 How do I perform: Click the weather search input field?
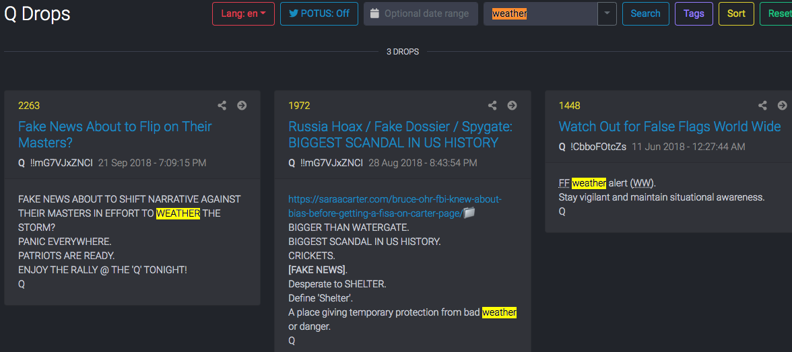point(540,13)
